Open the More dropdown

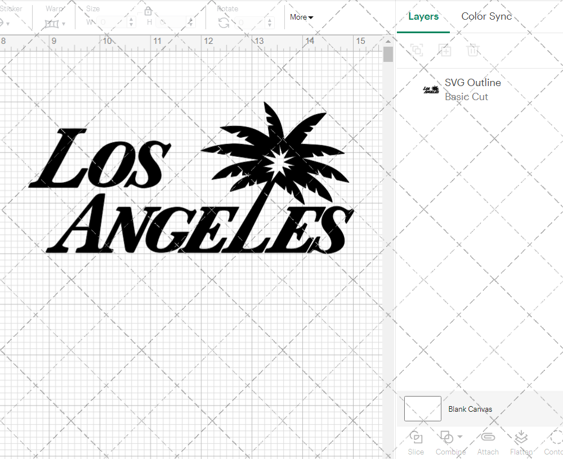pos(301,17)
